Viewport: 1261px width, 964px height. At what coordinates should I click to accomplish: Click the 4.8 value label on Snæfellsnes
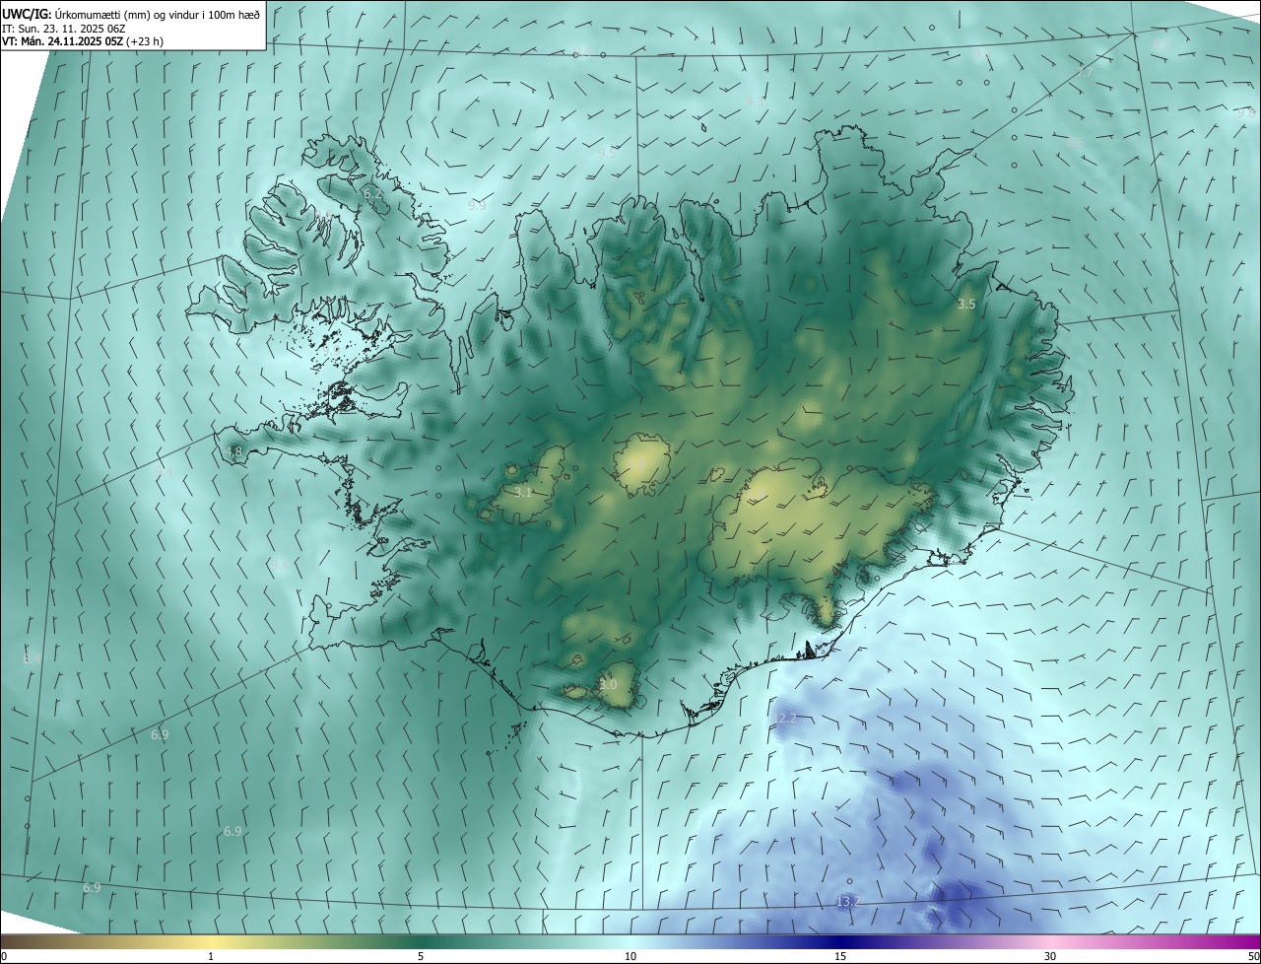[x=233, y=452]
